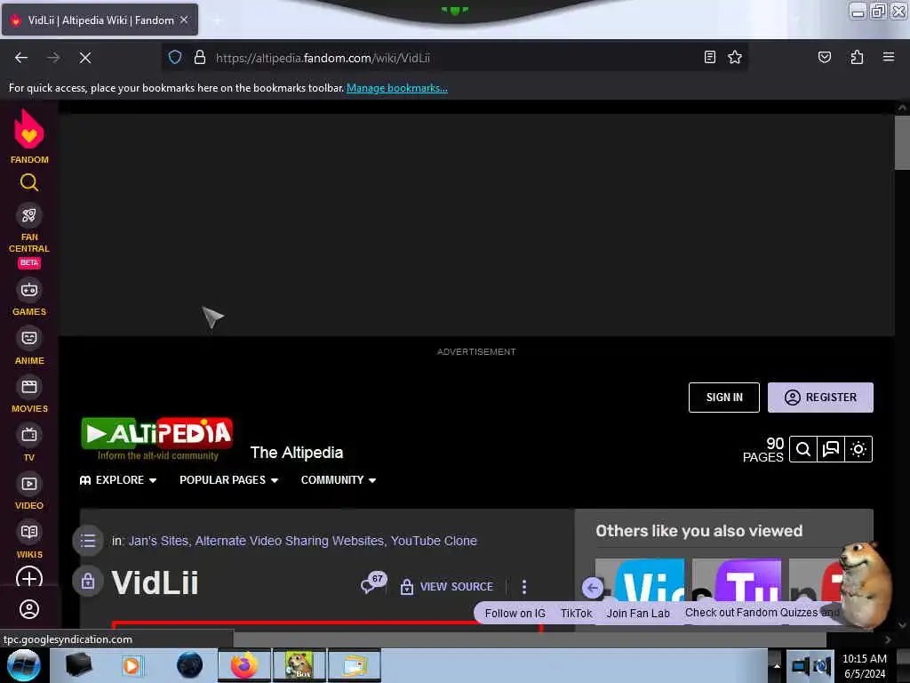Open the Anime sidebar icon
This screenshot has width=910, height=683.
pos(29,338)
